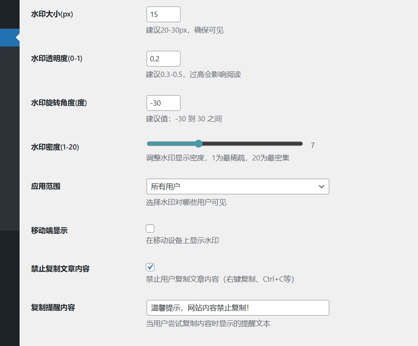Image resolution: width=418 pixels, height=346 pixels.
Task: Click the 水印大小(px) label
Action: 52,14
